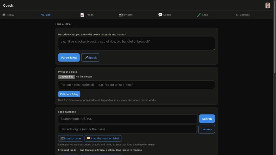
Task: Open the Settings tab
Action: pos(243,15)
